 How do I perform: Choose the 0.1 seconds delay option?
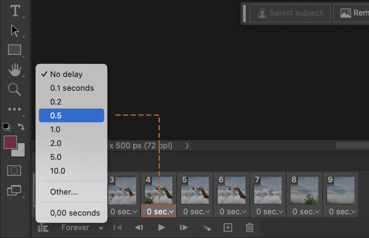pyautogui.click(x=71, y=88)
